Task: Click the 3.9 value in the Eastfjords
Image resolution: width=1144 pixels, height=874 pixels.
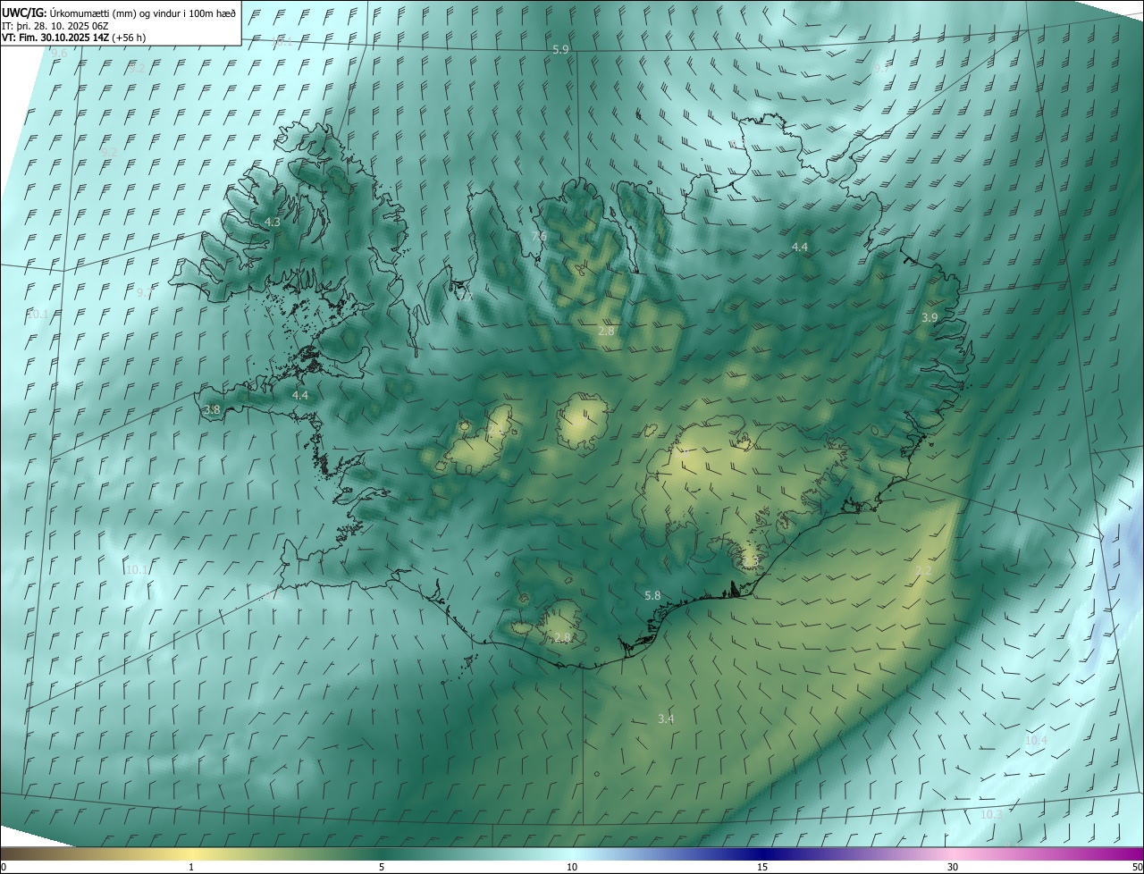Action: click(x=929, y=317)
